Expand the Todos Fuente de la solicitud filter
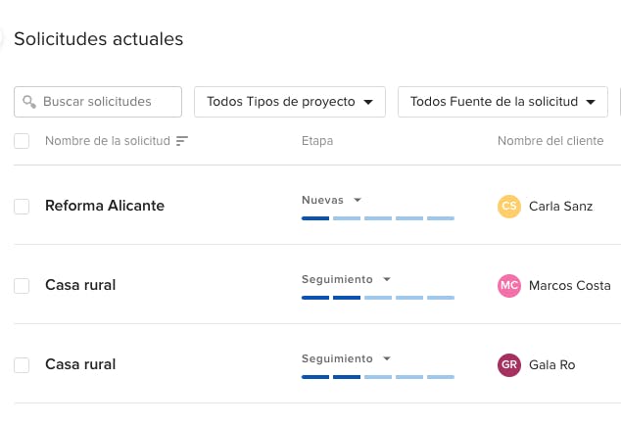This screenshot has height=426, width=621. [x=502, y=102]
